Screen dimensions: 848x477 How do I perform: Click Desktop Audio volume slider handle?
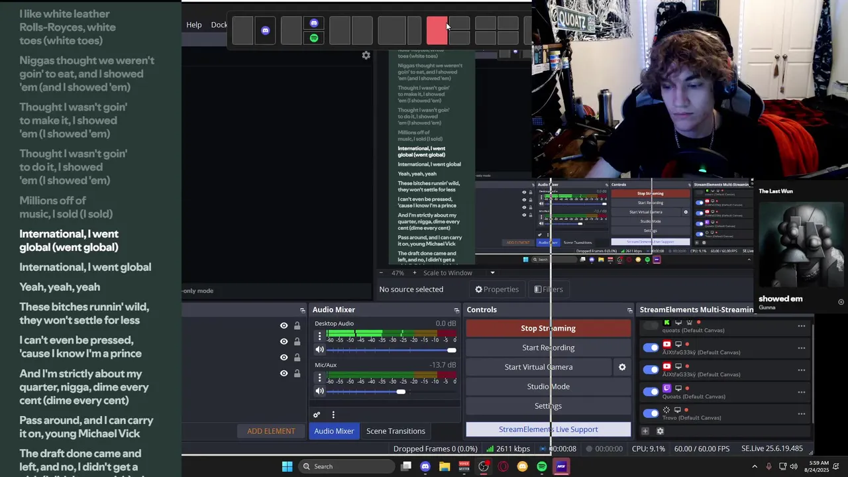(452, 350)
